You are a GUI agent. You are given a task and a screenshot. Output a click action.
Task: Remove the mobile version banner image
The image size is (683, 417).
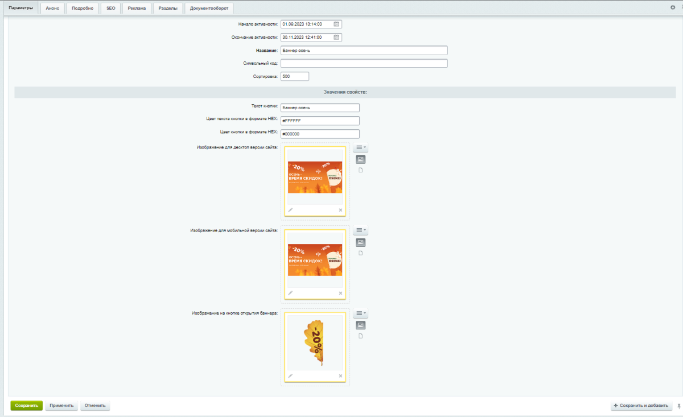340,294
